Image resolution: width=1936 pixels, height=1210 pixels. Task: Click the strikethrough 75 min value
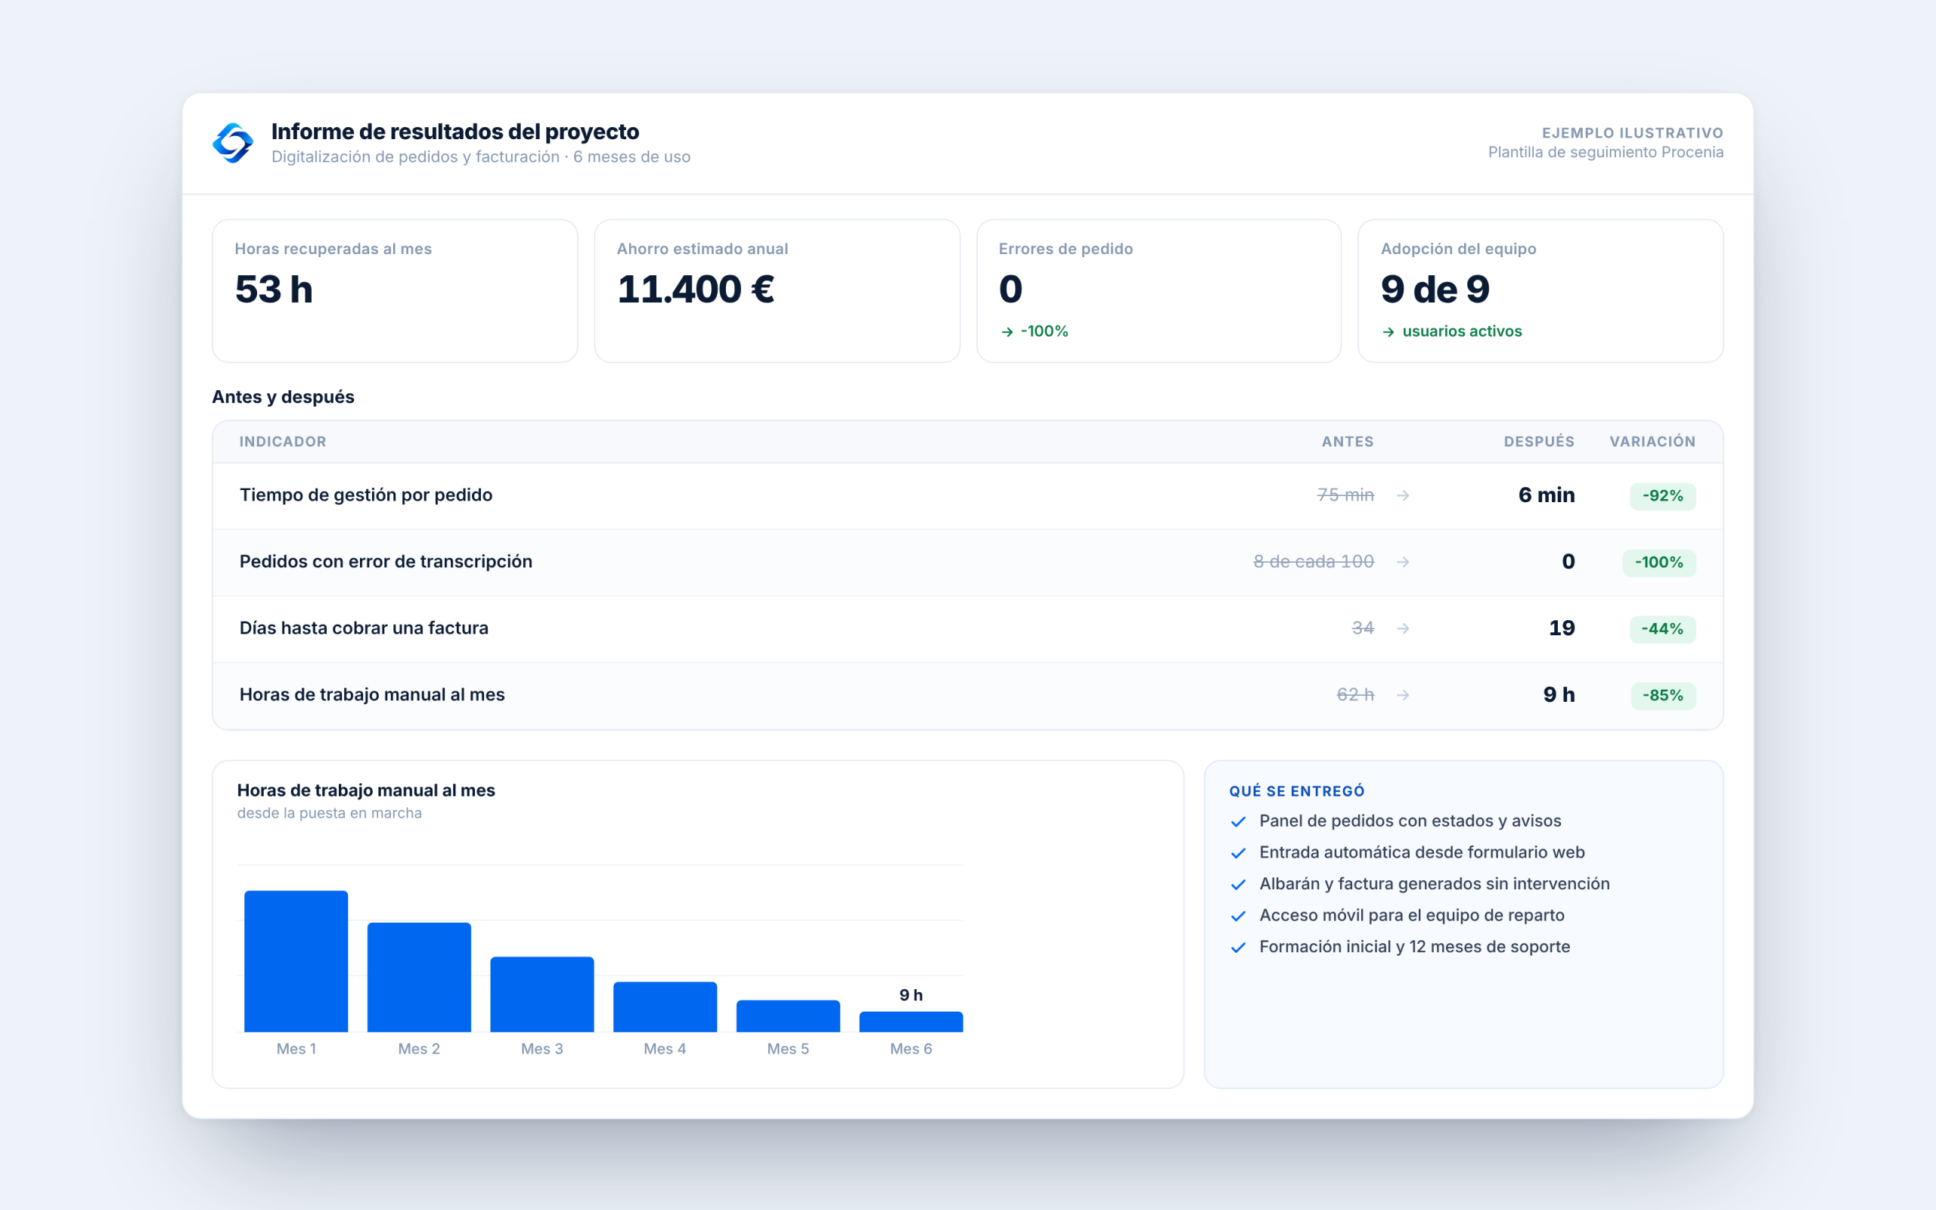pyautogui.click(x=1345, y=495)
